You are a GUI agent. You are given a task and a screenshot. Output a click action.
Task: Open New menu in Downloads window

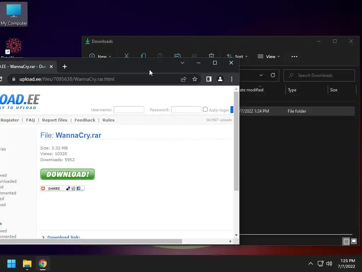tap(100, 56)
